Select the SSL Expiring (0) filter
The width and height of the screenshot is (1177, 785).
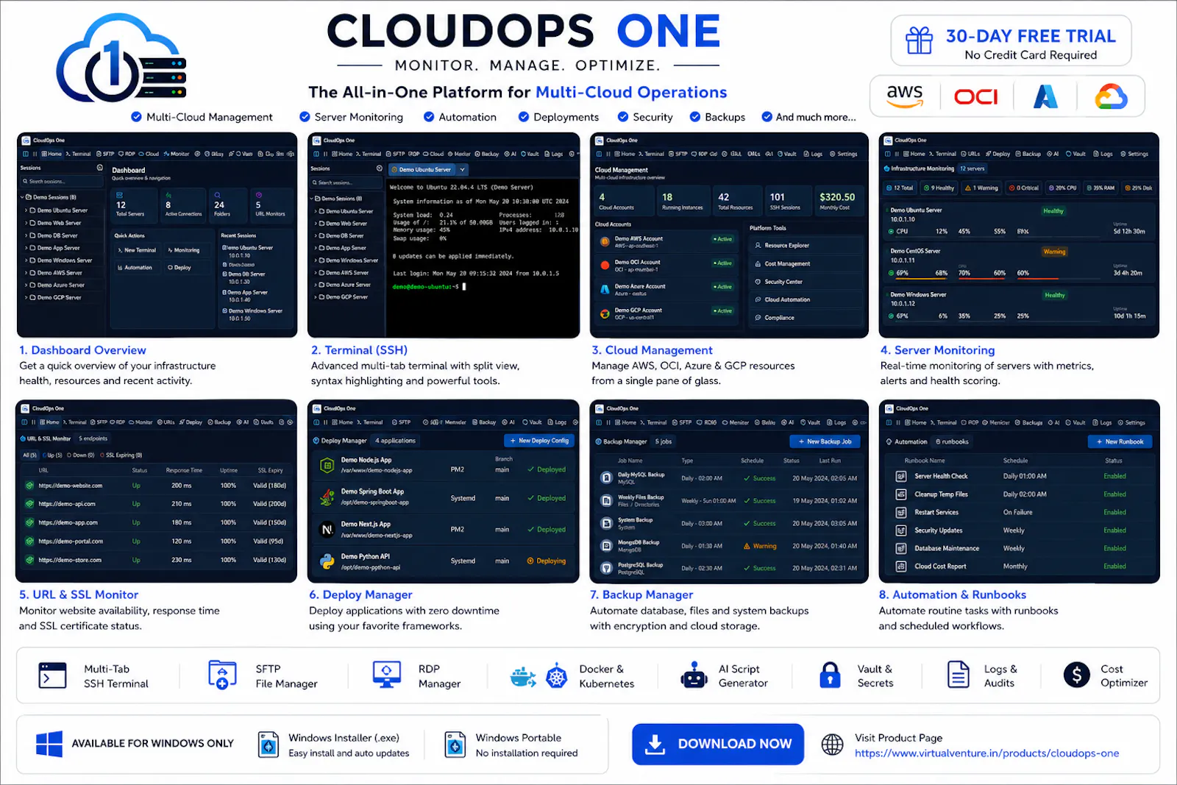[121, 455]
